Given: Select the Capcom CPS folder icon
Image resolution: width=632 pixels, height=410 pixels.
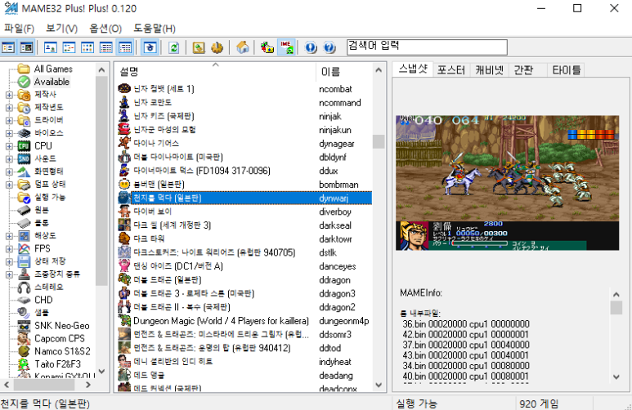Looking at the screenshot, I should (24, 338).
